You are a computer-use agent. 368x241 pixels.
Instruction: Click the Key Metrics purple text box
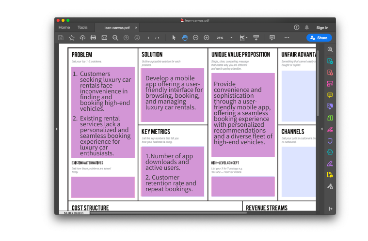172,171
